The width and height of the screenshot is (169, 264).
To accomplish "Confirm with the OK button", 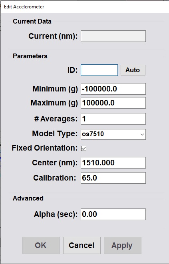I will click(41, 245).
